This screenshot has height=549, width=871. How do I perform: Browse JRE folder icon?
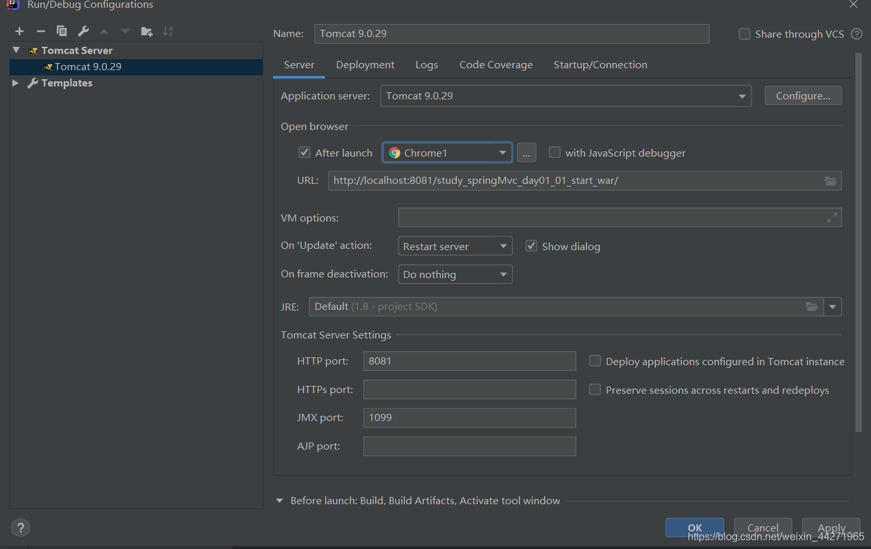[x=812, y=307]
